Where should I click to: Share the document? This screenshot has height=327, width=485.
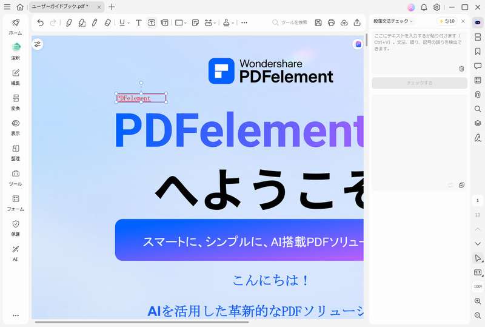(357, 22)
